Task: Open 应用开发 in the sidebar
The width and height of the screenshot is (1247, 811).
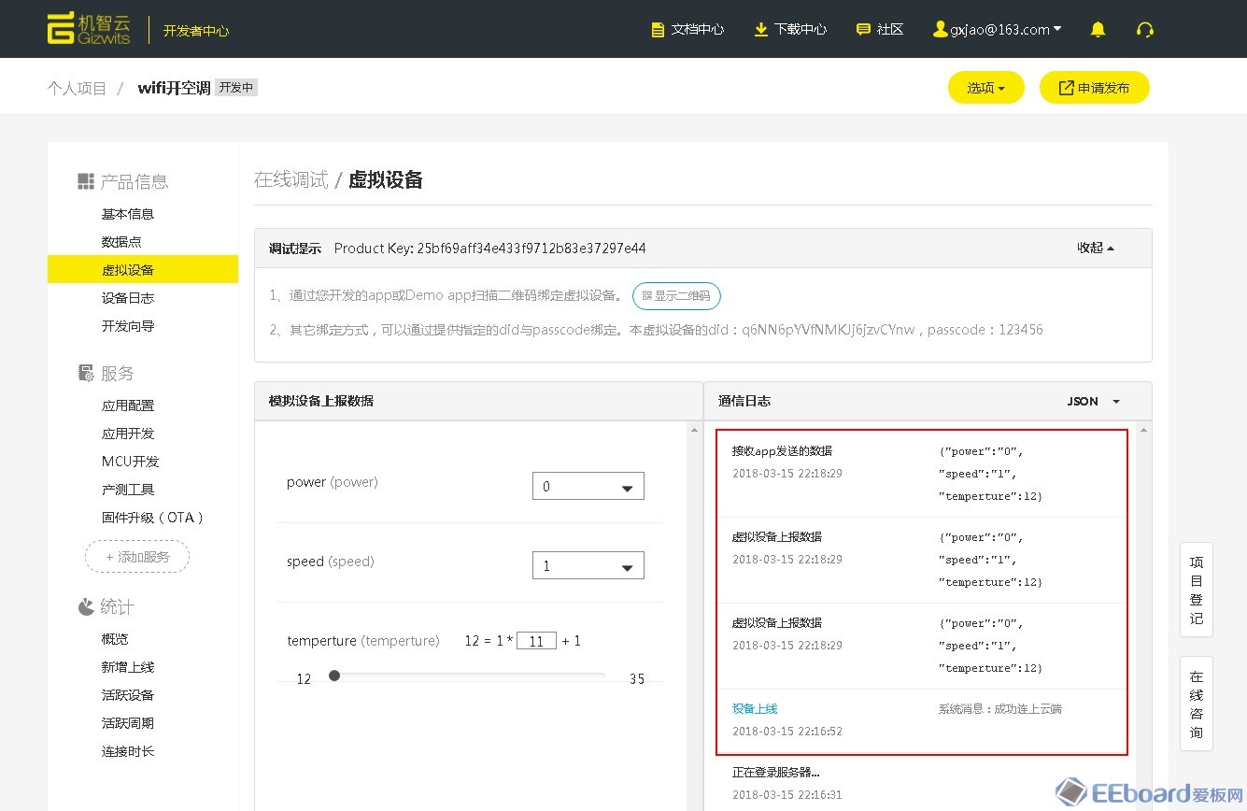Action: [128, 434]
